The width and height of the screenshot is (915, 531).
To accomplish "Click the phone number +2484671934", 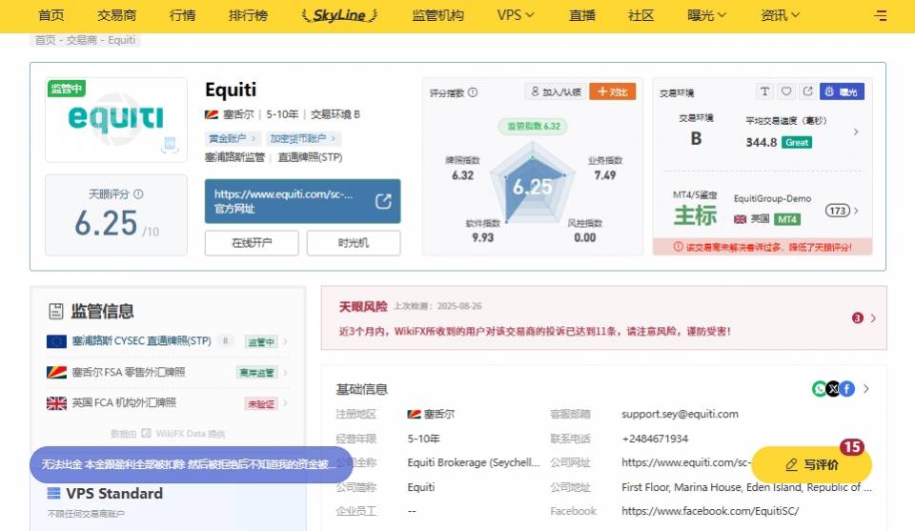I will pos(655,439).
